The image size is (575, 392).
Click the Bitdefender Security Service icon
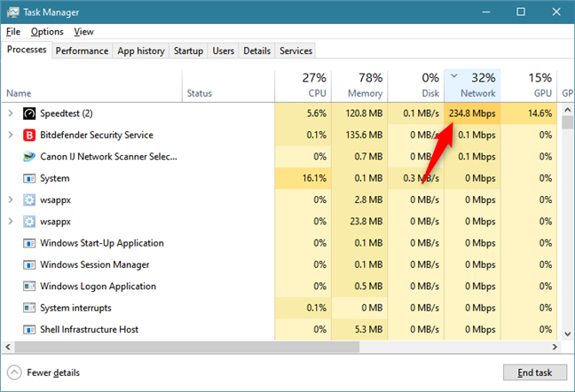click(x=29, y=135)
